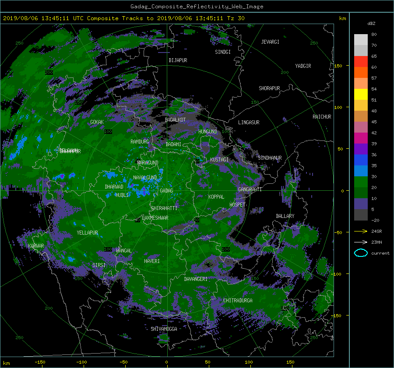Click the KOPPAL city label

(216, 197)
